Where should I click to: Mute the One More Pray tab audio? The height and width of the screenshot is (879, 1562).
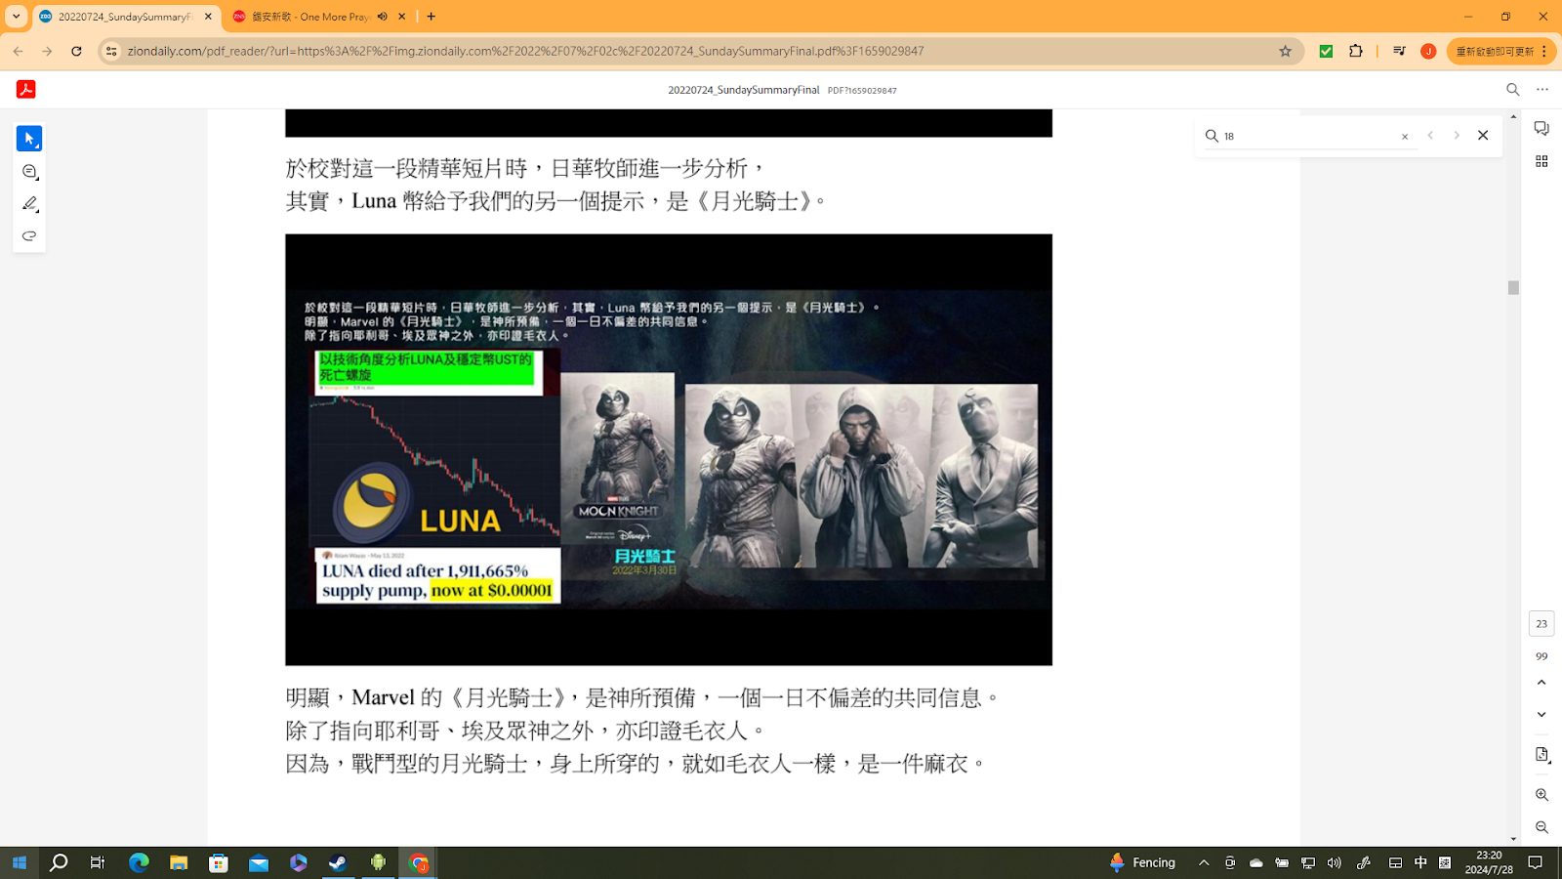coord(383,17)
